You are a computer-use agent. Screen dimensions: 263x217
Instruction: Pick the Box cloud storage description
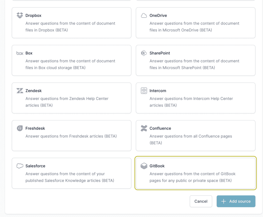[70, 64]
